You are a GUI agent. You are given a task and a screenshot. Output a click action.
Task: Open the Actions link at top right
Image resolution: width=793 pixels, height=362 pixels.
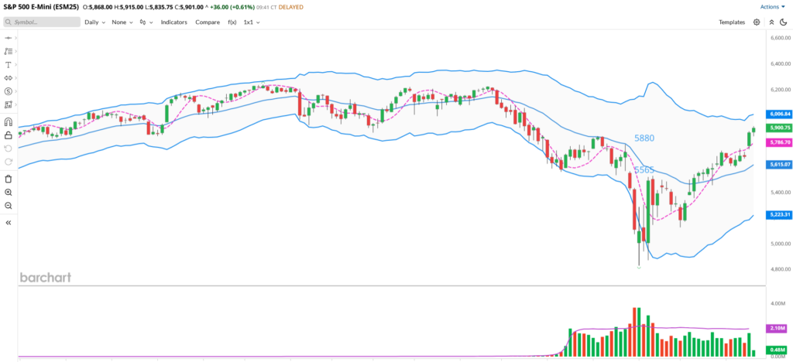(772, 7)
